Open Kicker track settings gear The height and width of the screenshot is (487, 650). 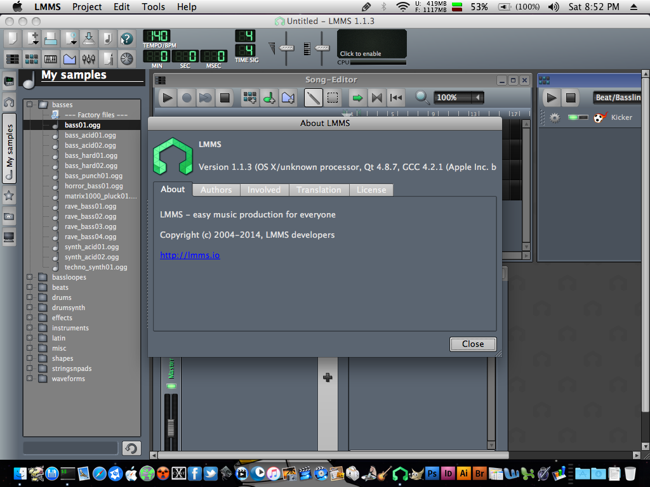coord(555,117)
